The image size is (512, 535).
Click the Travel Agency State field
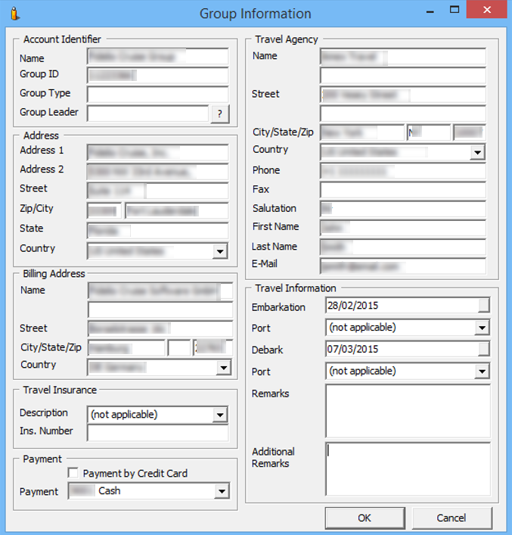[428, 132]
